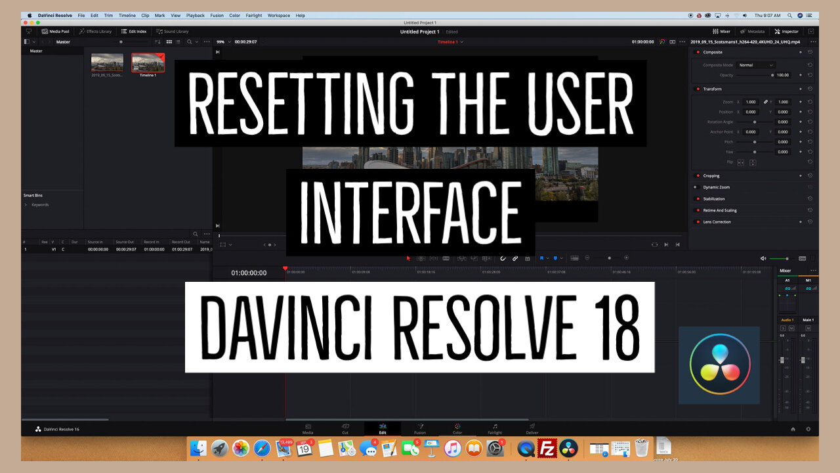Open the Media Pool panel

(x=55, y=32)
